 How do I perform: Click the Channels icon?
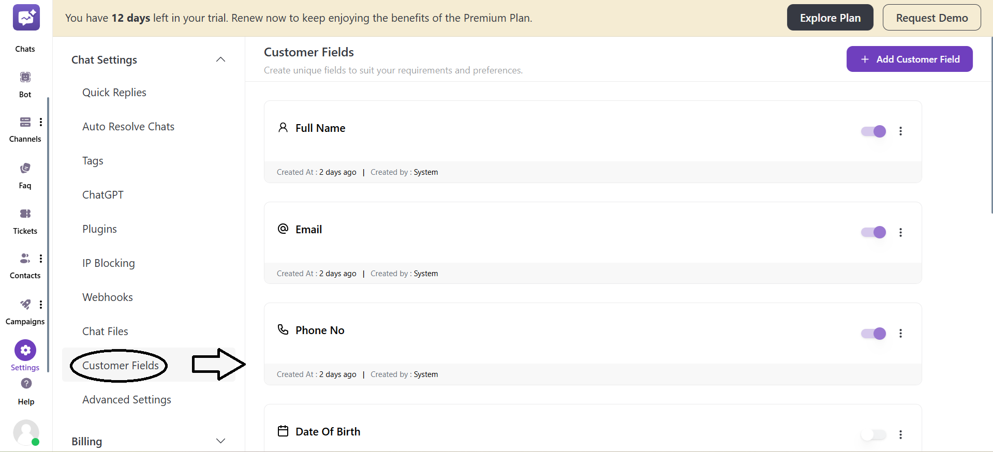[x=25, y=122]
